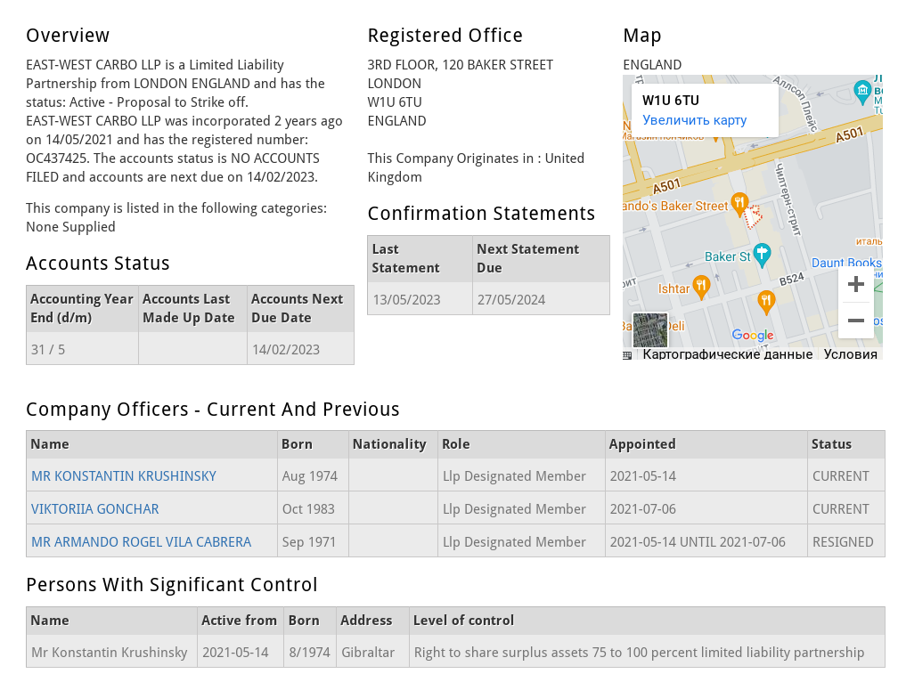Image resolution: width=898 pixels, height=674 pixels.
Task: Click the Daunt Books map label
Action: [x=846, y=263]
